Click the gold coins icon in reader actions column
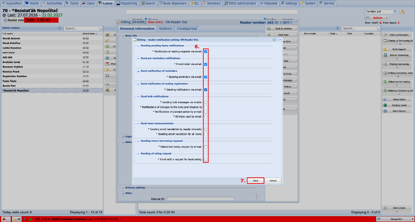The image size is (415, 222). tap(107, 70)
